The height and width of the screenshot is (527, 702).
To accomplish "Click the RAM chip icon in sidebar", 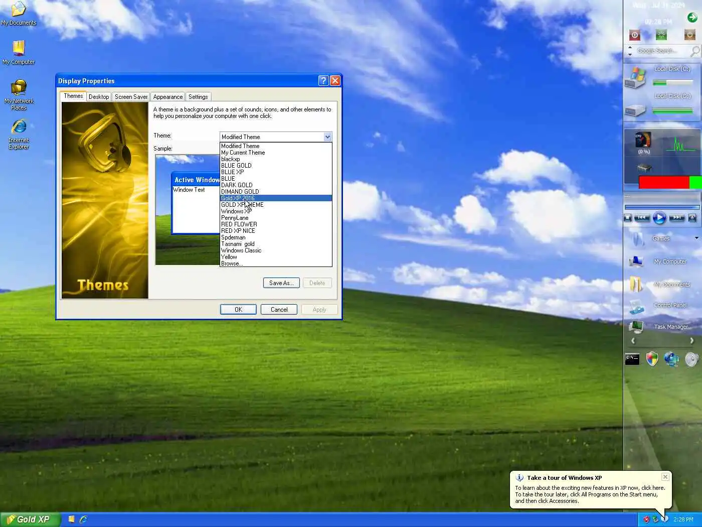I will pos(644,168).
